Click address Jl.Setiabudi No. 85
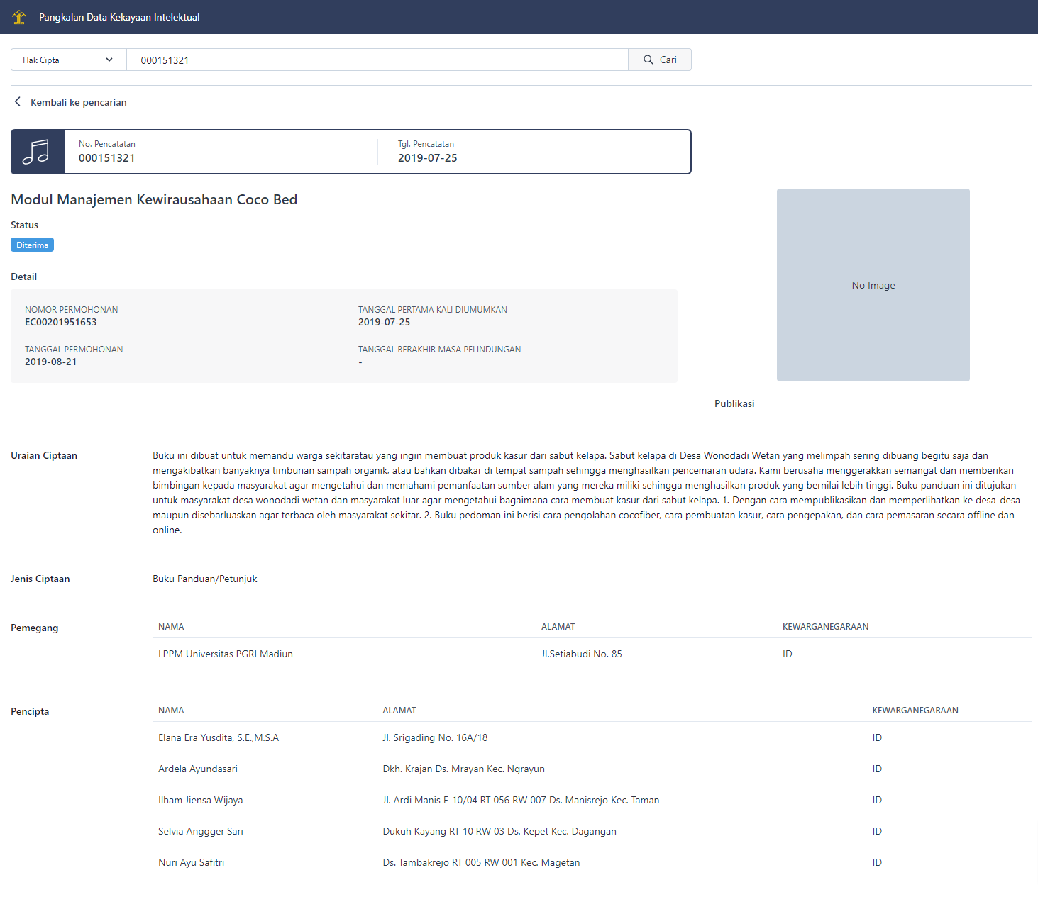Viewport: 1038px width, 897px height. pos(582,654)
